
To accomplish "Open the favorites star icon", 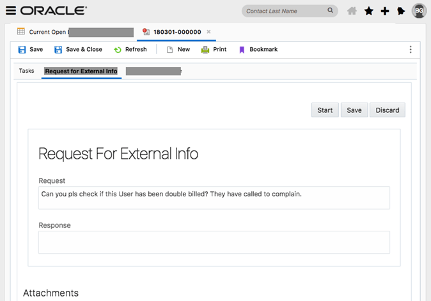I will coord(368,11).
